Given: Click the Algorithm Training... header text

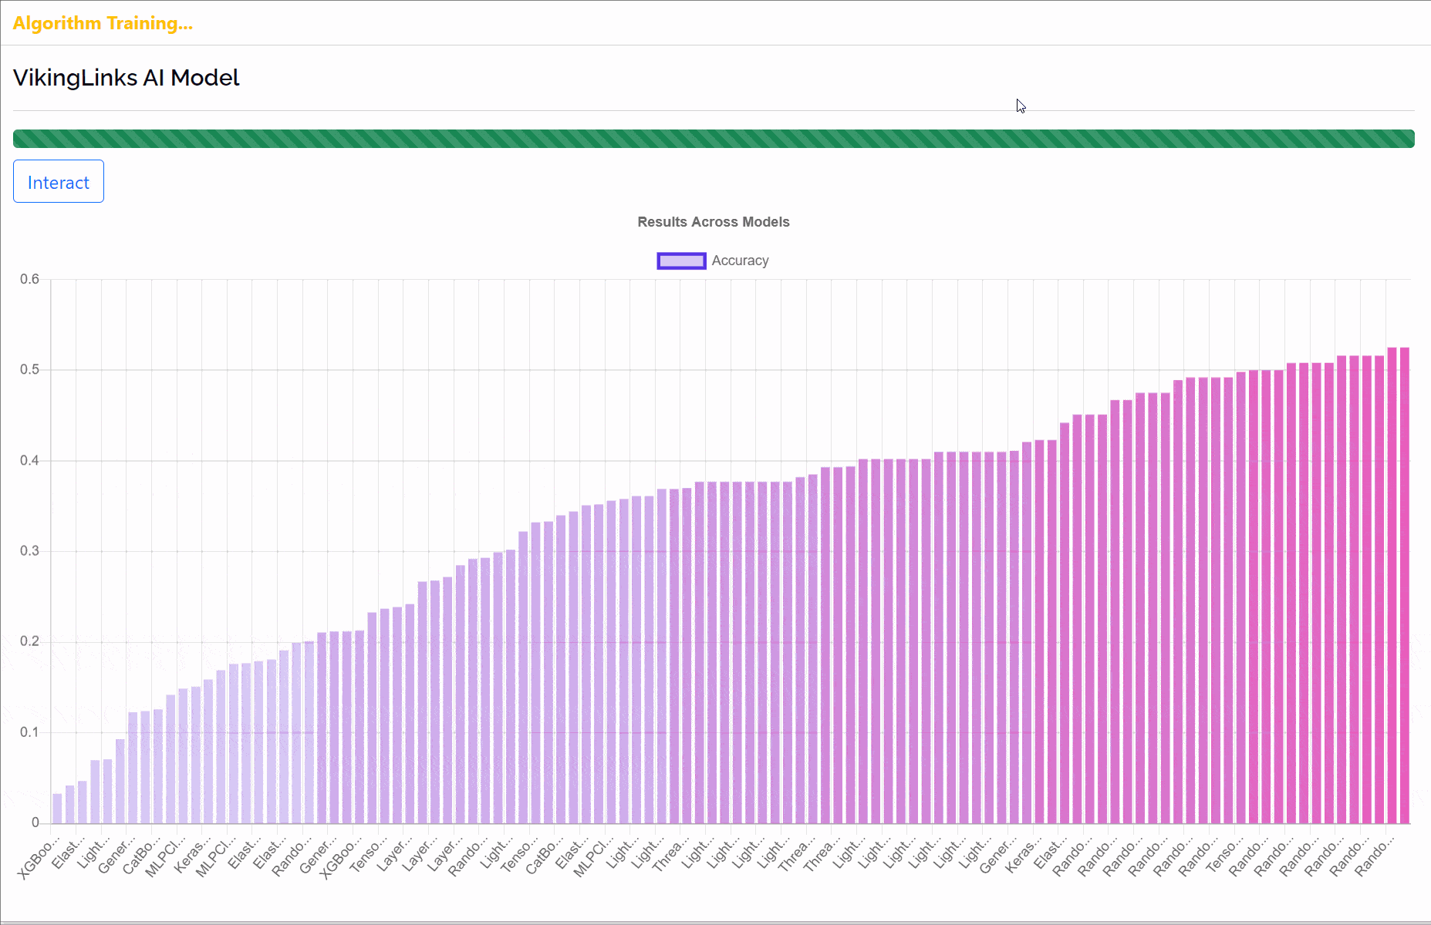Looking at the screenshot, I should point(103,23).
